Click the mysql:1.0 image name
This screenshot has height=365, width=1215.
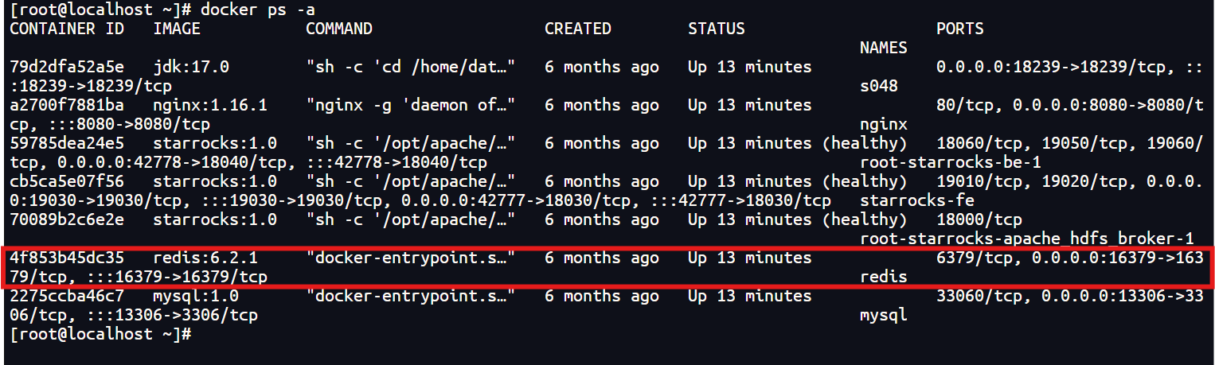196,296
